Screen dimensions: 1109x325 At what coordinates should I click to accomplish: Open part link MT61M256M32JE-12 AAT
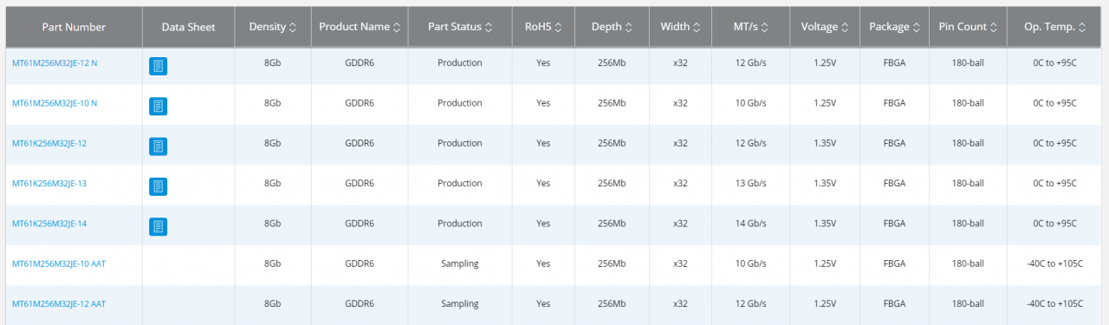(x=59, y=303)
